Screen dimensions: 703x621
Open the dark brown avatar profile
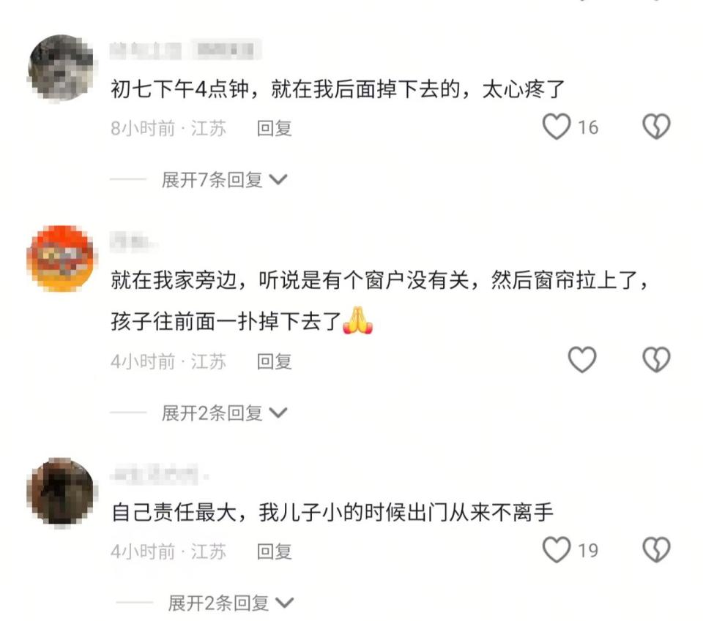pos(62,492)
